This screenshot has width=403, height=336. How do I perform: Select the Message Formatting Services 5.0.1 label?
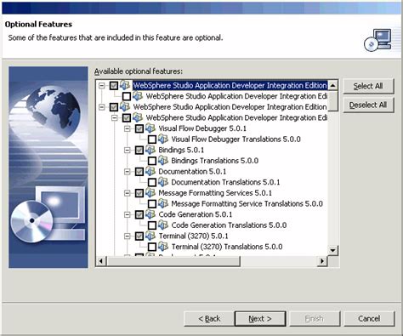[x=215, y=193]
